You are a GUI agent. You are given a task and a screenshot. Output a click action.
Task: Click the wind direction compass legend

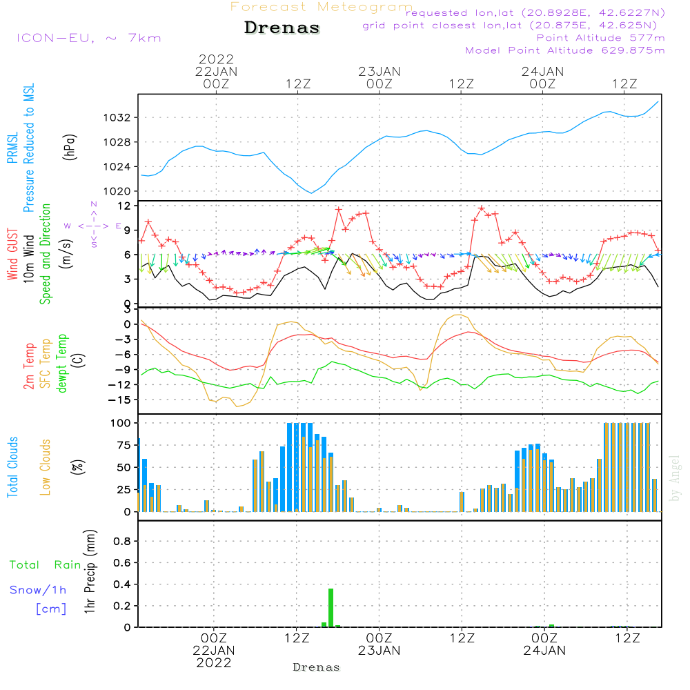[x=93, y=226]
